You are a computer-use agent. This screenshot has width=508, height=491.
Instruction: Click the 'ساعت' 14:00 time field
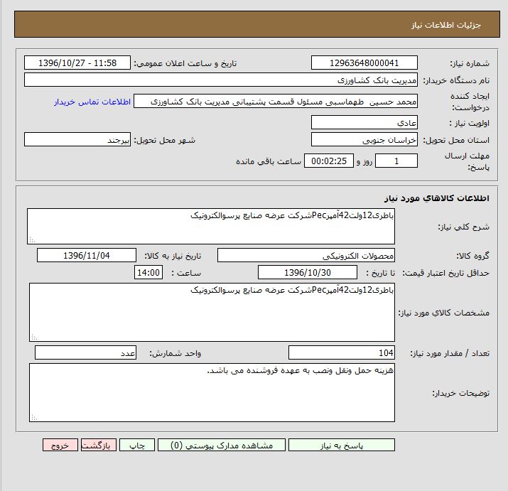148,273
